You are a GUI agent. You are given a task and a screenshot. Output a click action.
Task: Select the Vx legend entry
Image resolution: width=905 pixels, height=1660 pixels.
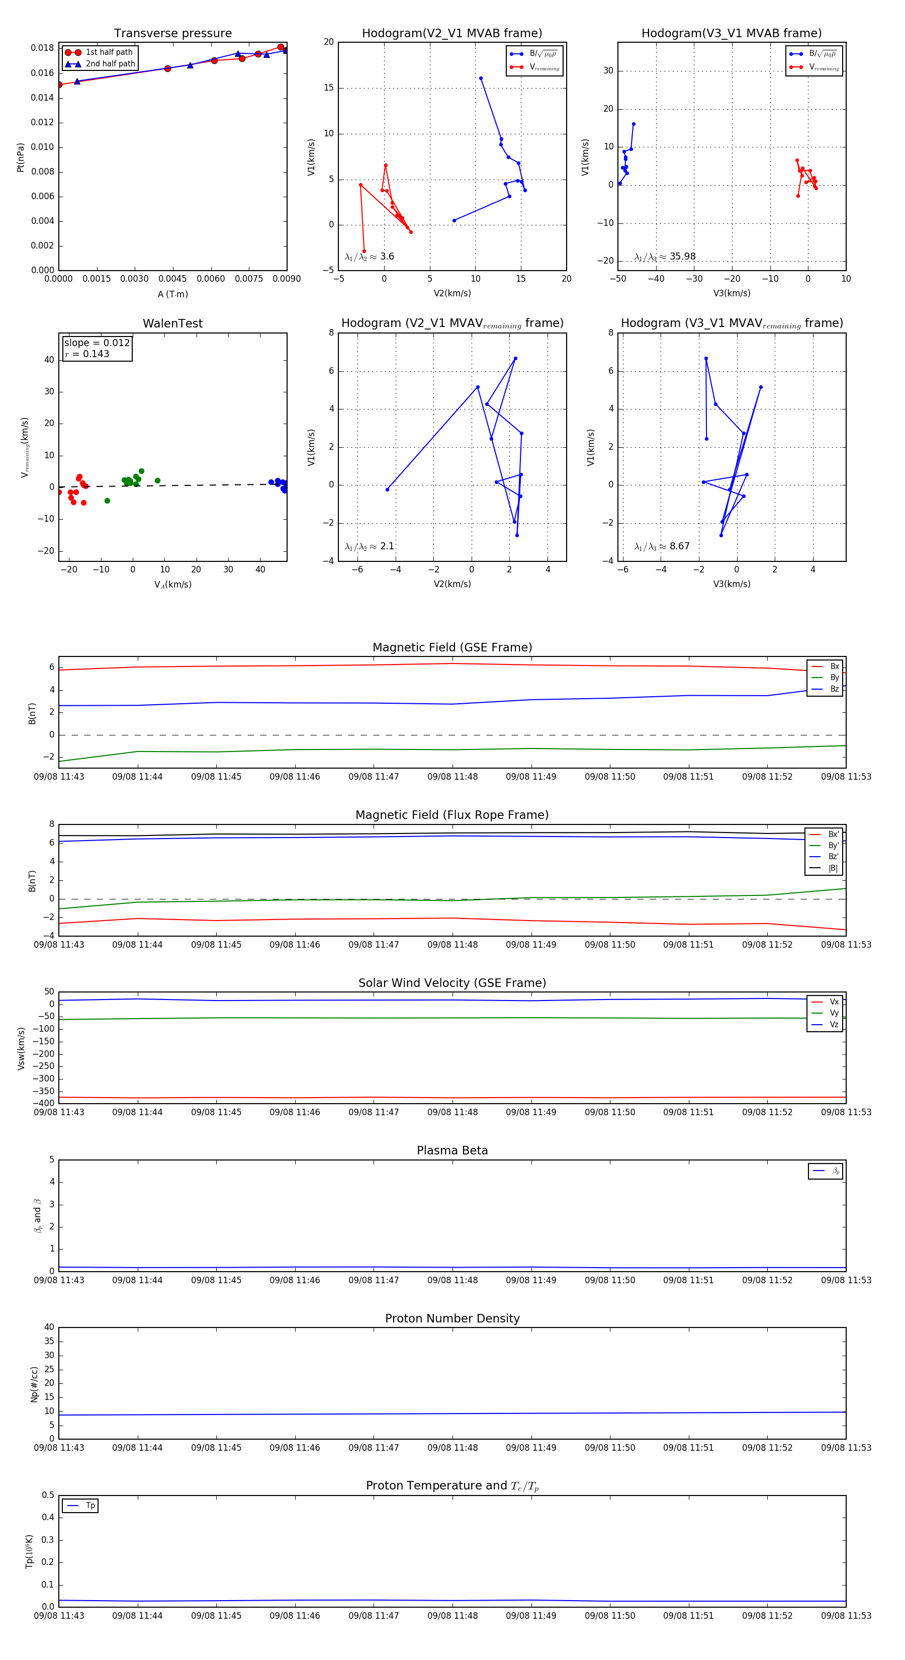pos(825,1002)
